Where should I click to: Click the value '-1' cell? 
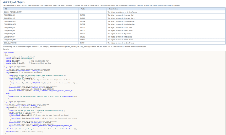93,12
